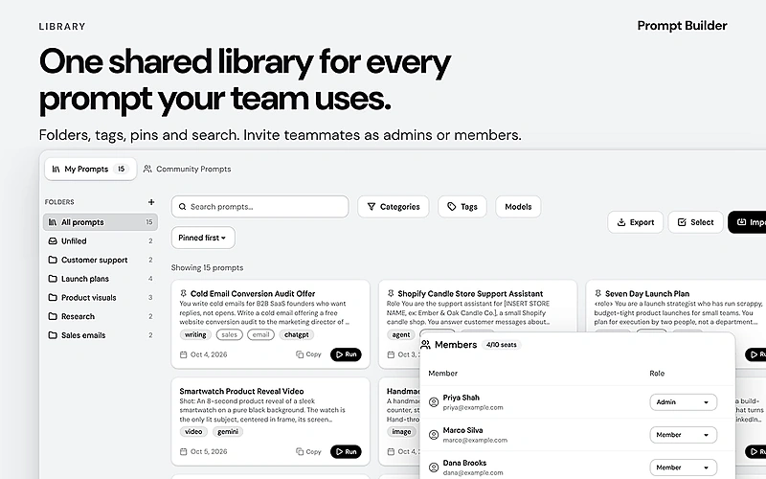The height and width of the screenshot is (479, 766).
Task: Click calendar icon beside Oct 4, 2026
Action: tap(184, 354)
